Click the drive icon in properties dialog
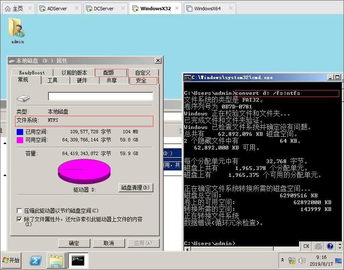Image resolution: width=344 pixels, height=270 pixels. (x=23, y=98)
